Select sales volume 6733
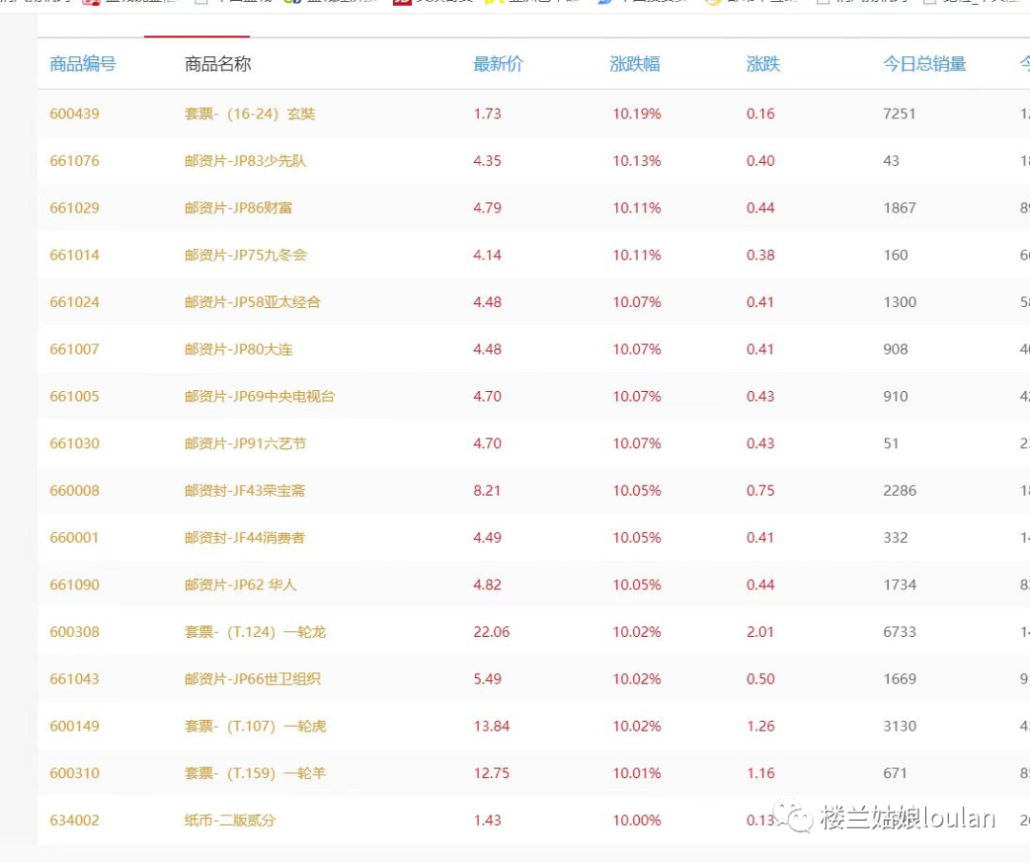 tap(899, 632)
